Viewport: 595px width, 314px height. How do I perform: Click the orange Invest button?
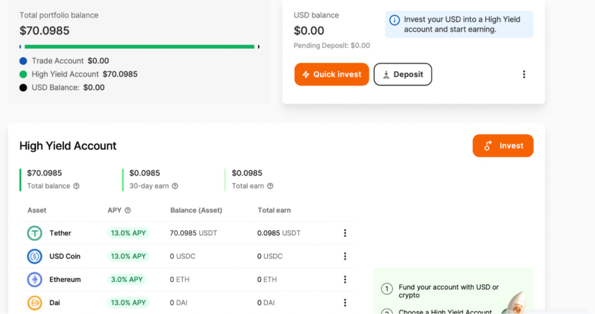503,146
